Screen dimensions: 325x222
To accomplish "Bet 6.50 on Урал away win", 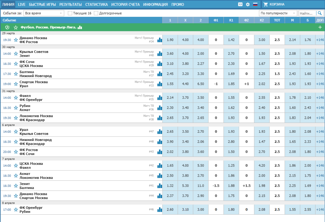I will pyautogui.click(x=201, y=84).
